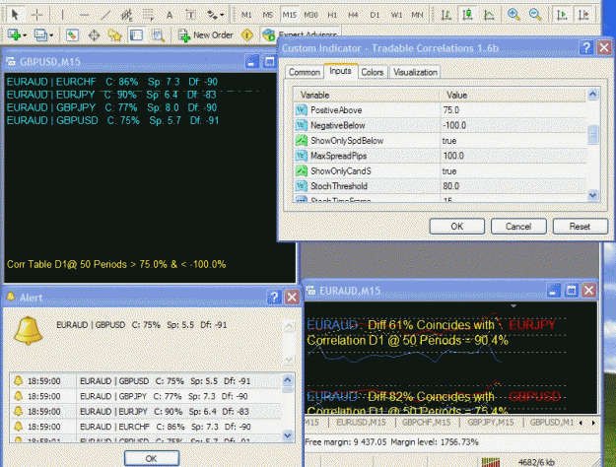Select the line chart icon
Viewport: 616px width, 467px height.
coord(489,15)
